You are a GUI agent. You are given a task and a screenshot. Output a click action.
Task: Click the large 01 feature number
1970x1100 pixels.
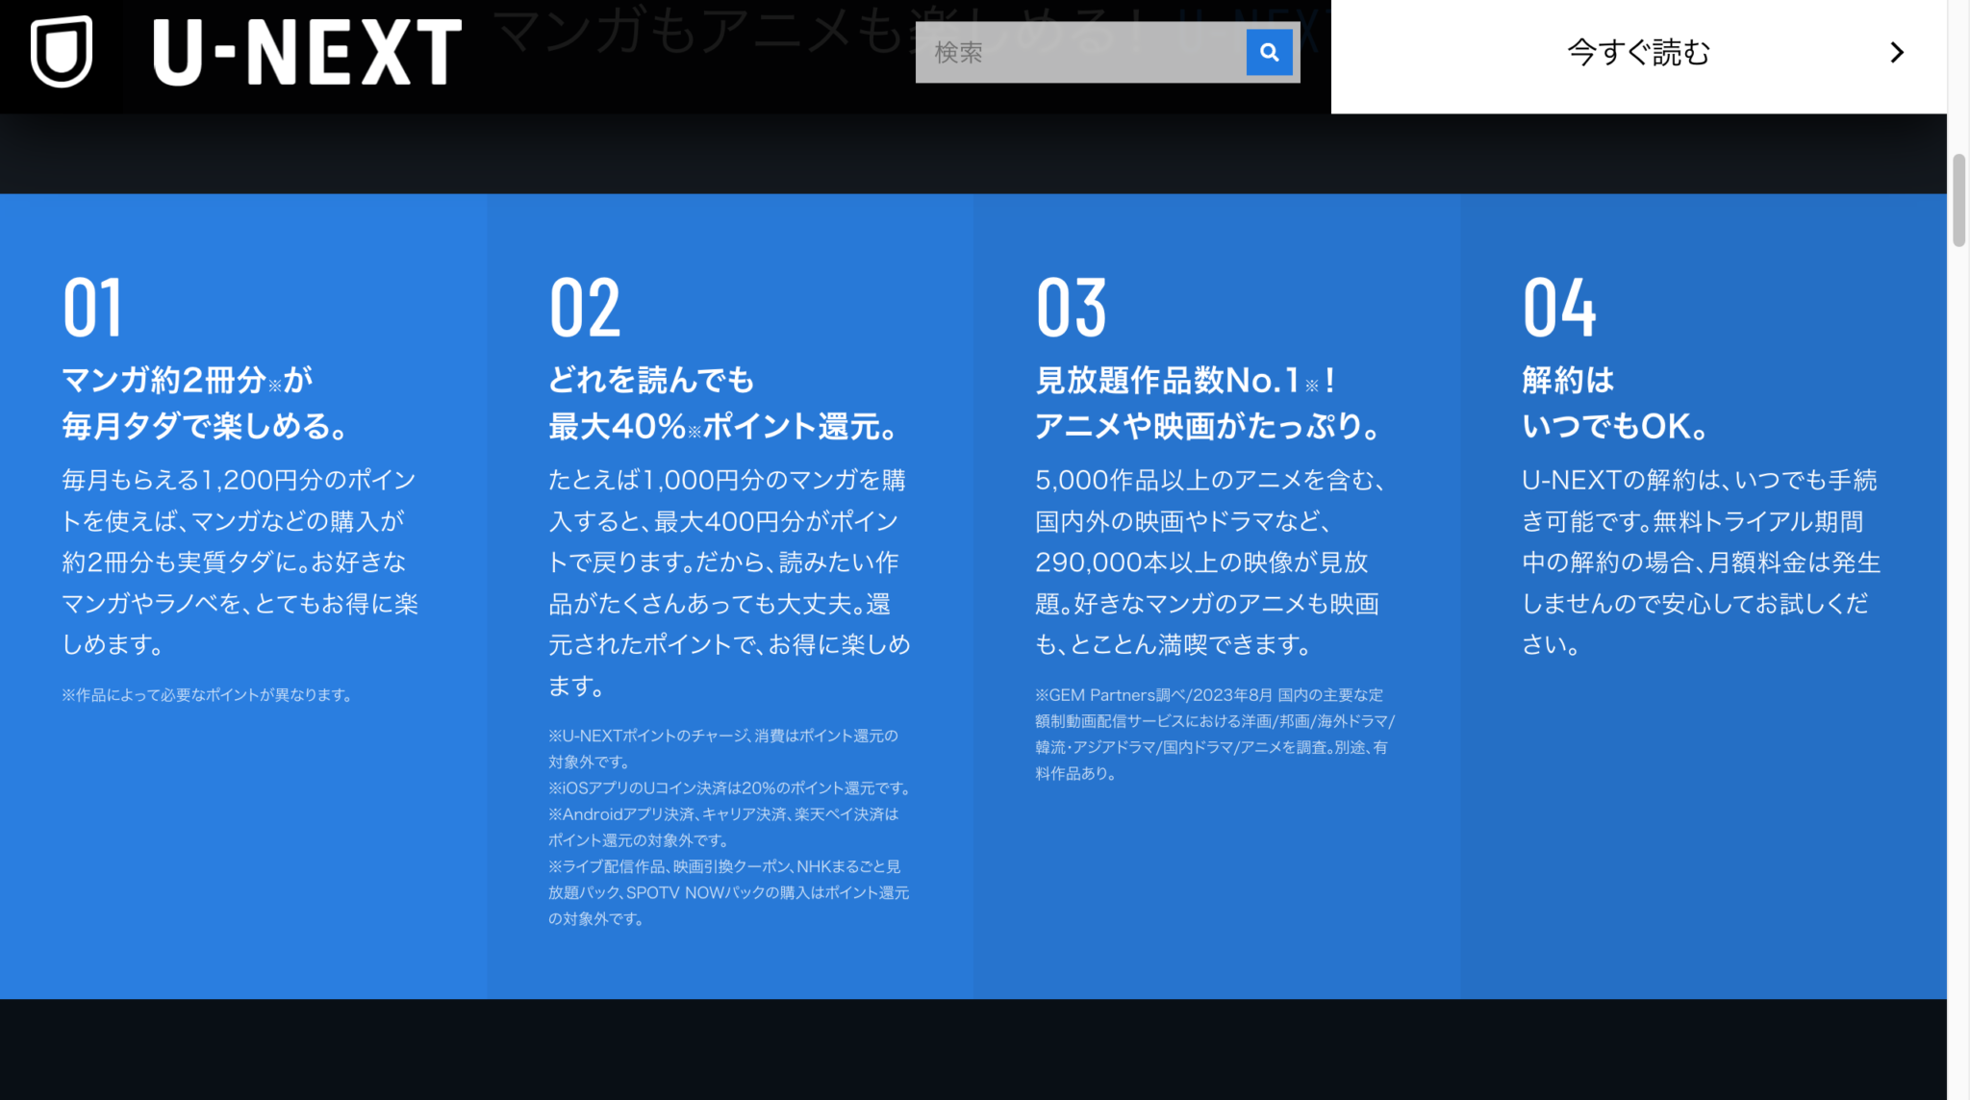93,309
